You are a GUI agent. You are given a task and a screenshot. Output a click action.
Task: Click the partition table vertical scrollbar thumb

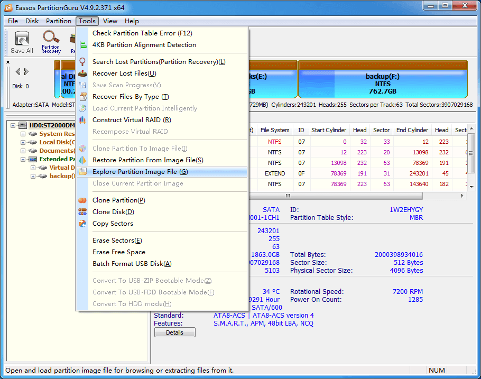[x=471, y=153]
